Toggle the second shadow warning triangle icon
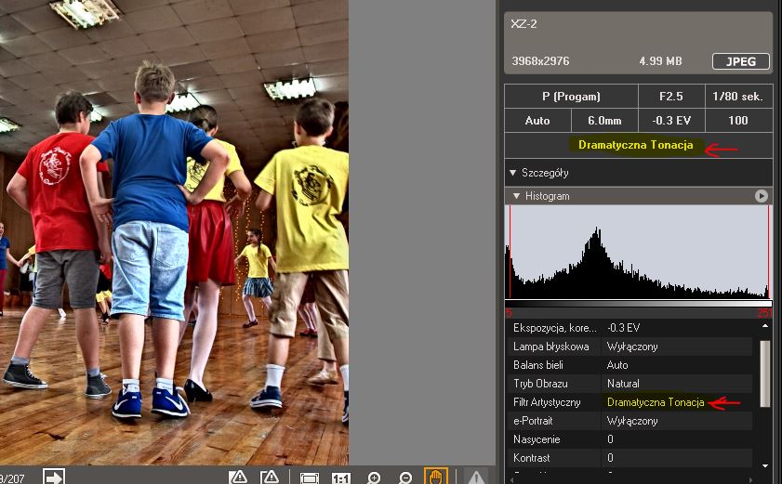Viewport: 782px width, 484px height. 270,477
